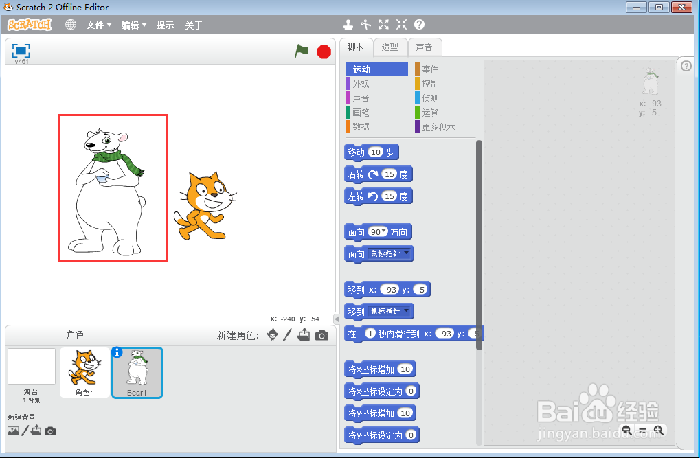Viewport: 700px width, 458px height.
Task: Click x value in 移到 x y block
Action: pos(389,289)
